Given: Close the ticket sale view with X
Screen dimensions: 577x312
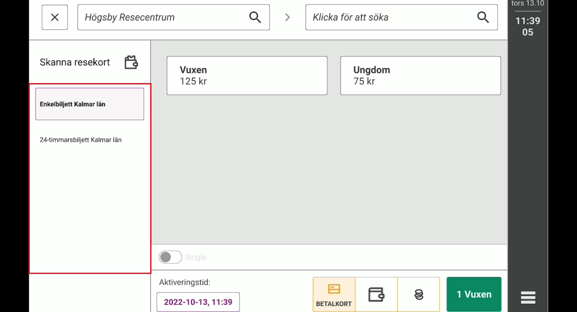Looking at the screenshot, I should (x=55, y=17).
